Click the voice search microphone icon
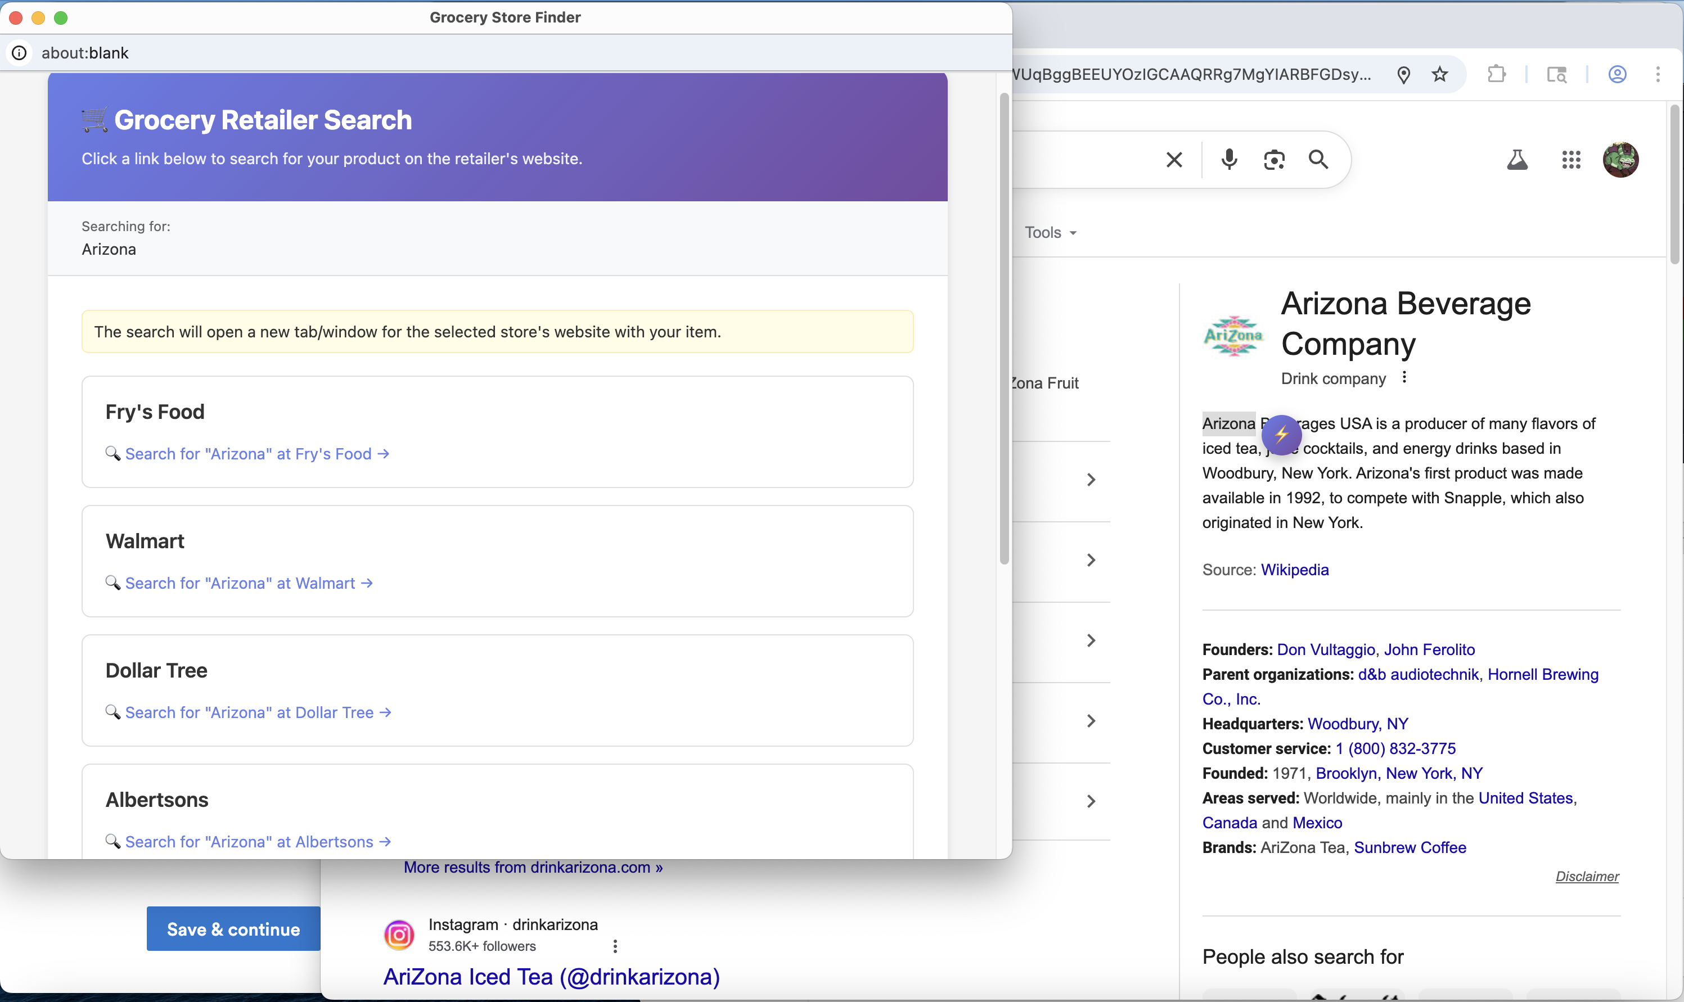1684x1002 pixels. tap(1229, 159)
